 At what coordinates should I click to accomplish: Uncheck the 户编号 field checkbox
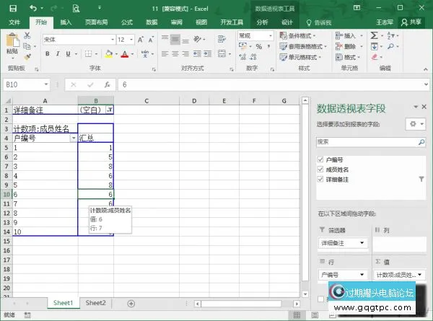pos(320,158)
